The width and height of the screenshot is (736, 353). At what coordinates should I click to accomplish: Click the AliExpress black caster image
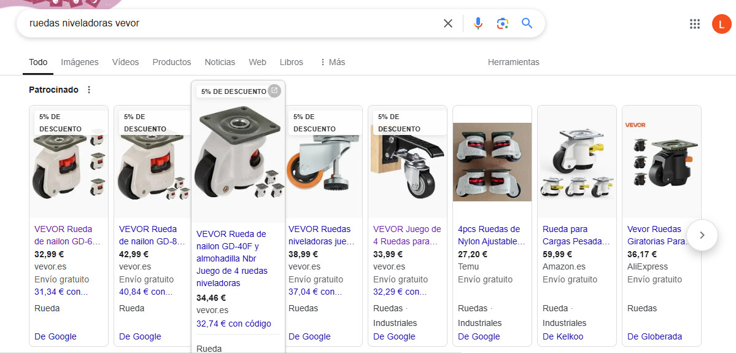(x=662, y=162)
